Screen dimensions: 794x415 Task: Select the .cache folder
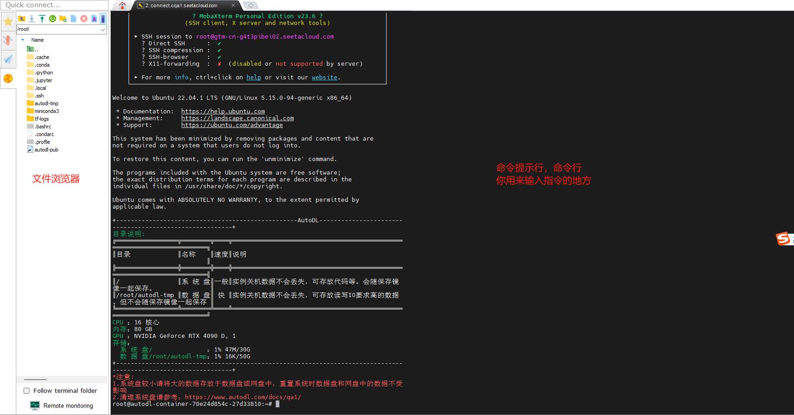coord(38,57)
